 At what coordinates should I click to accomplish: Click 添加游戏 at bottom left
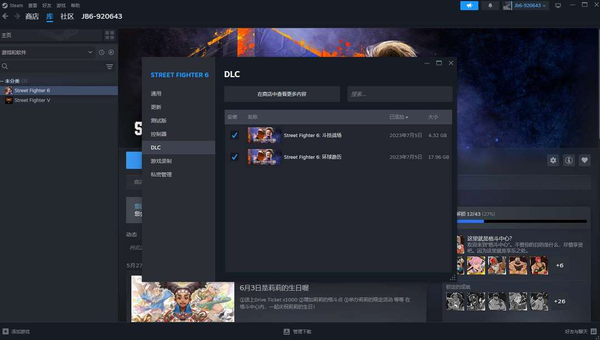[16, 332]
